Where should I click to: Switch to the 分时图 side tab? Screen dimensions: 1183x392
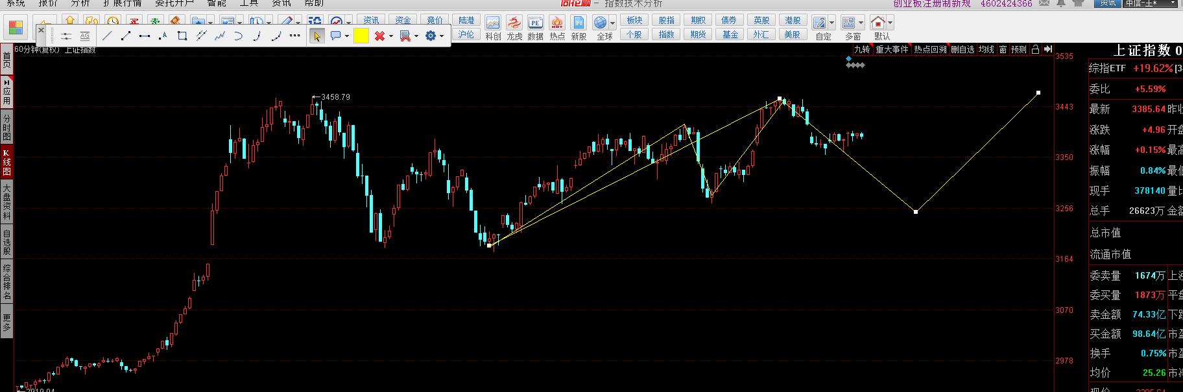tap(6, 127)
